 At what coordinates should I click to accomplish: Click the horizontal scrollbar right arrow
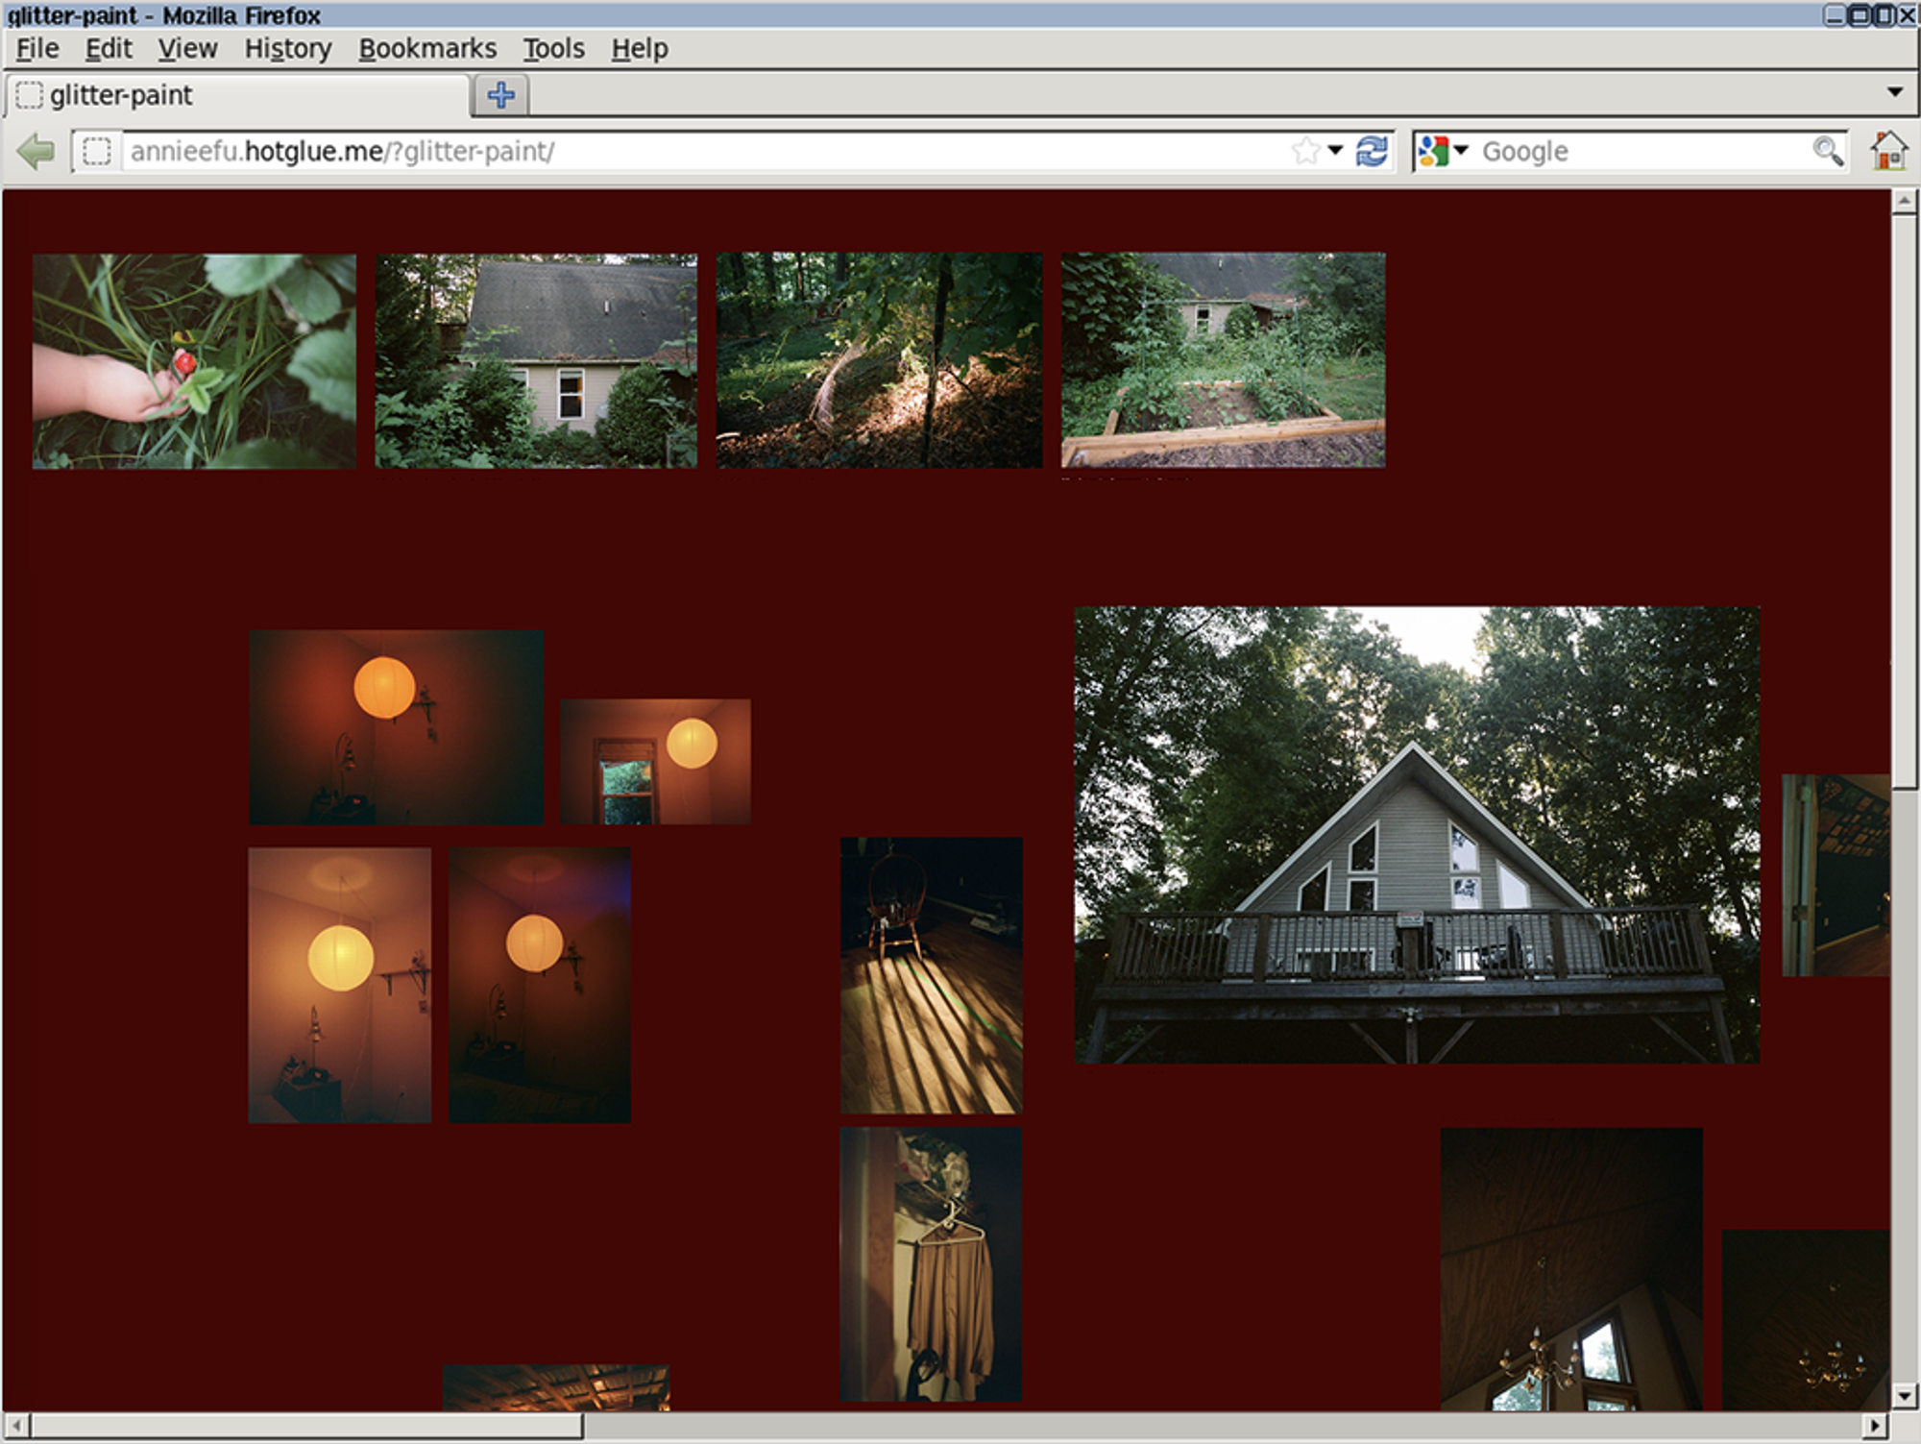[x=1874, y=1425]
